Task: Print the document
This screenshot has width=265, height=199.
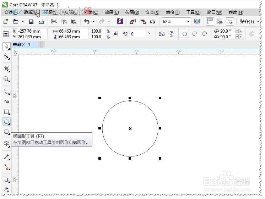Action: tap(41, 21)
